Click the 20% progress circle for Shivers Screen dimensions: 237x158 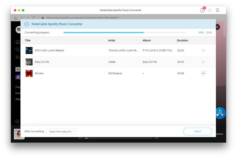(204, 73)
